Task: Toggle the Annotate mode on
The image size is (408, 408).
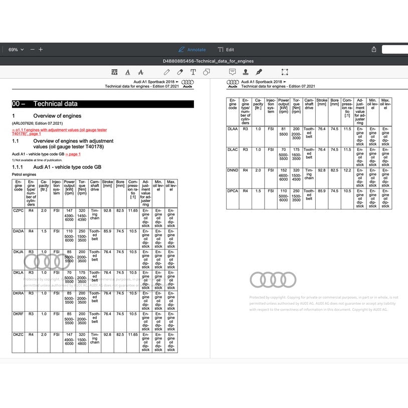Action: (192, 50)
